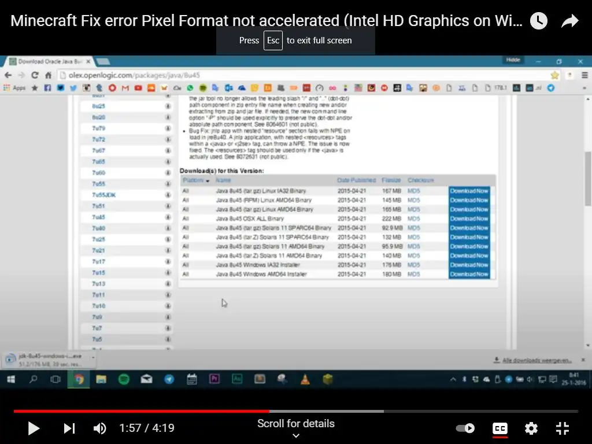592x444 pixels.
Task: Open Spotify from the taskbar
Action: [124, 379]
